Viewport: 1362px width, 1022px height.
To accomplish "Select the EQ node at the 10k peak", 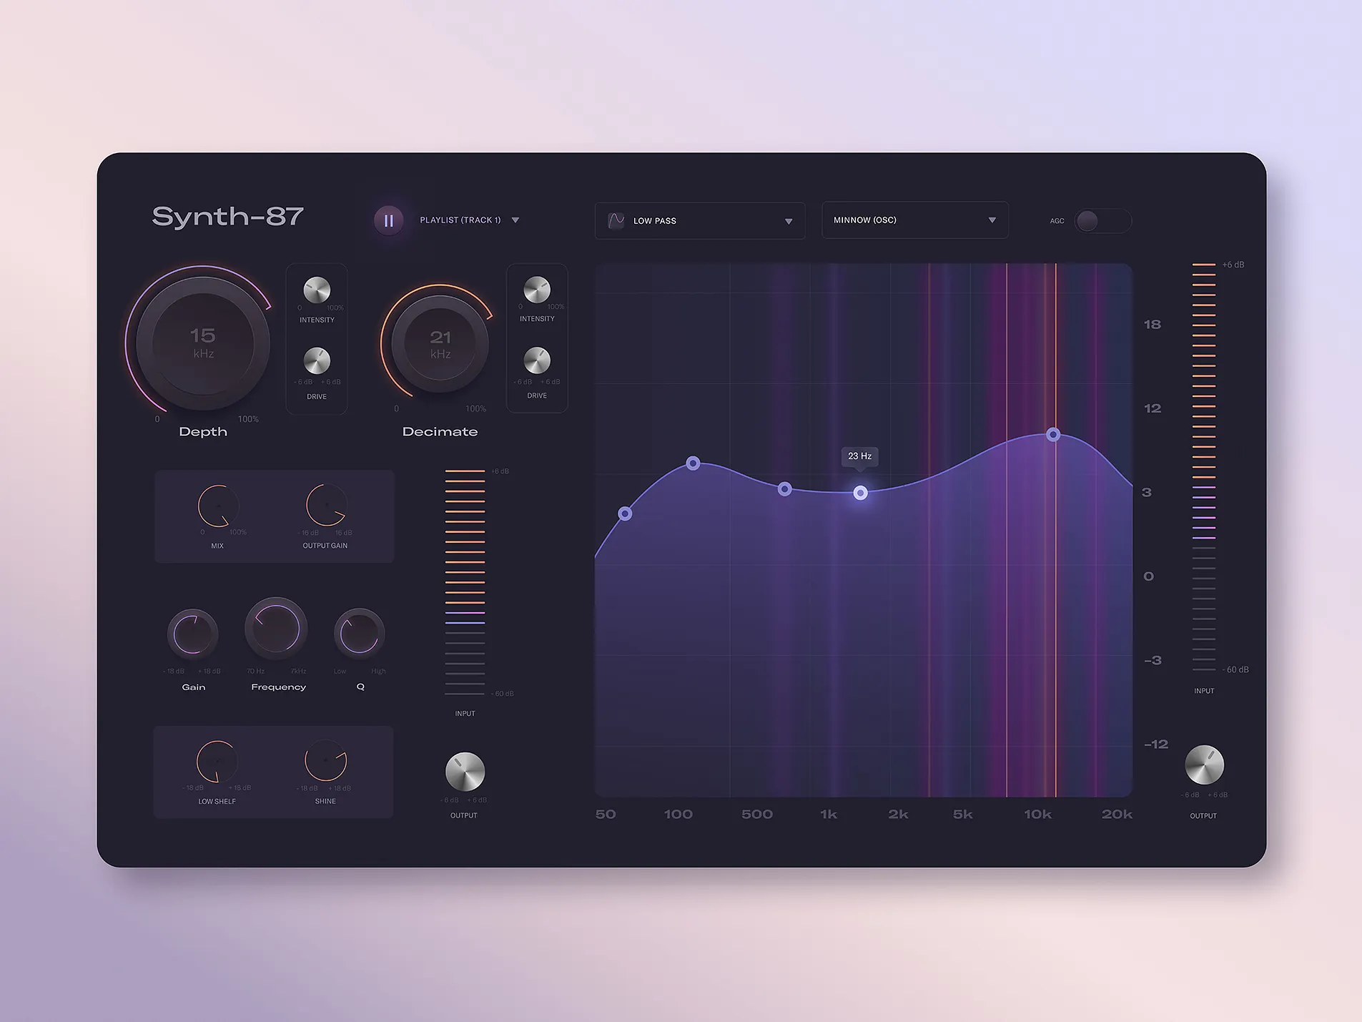I will [1053, 434].
